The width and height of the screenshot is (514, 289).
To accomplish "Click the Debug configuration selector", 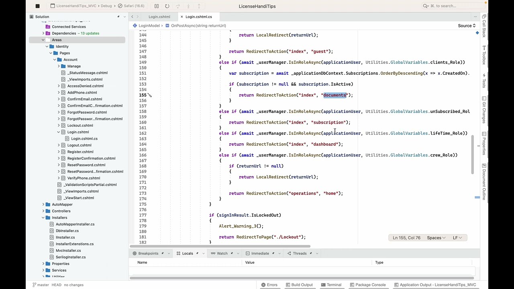I will (x=106, y=6).
